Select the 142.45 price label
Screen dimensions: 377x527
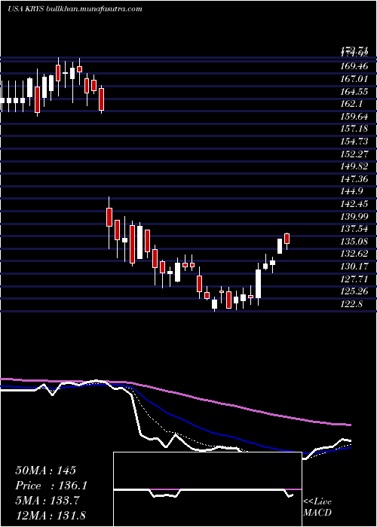pyautogui.click(x=354, y=204)
